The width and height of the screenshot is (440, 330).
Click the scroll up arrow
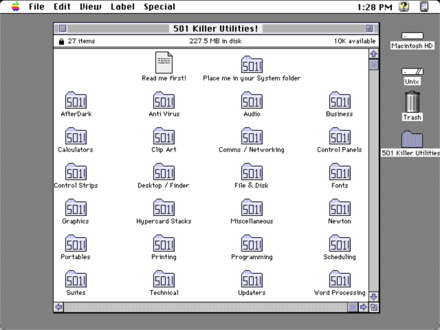click(373, 54)
